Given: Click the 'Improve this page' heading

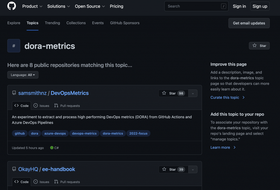Looking at the screenshot, I should [x=228, y=64].
